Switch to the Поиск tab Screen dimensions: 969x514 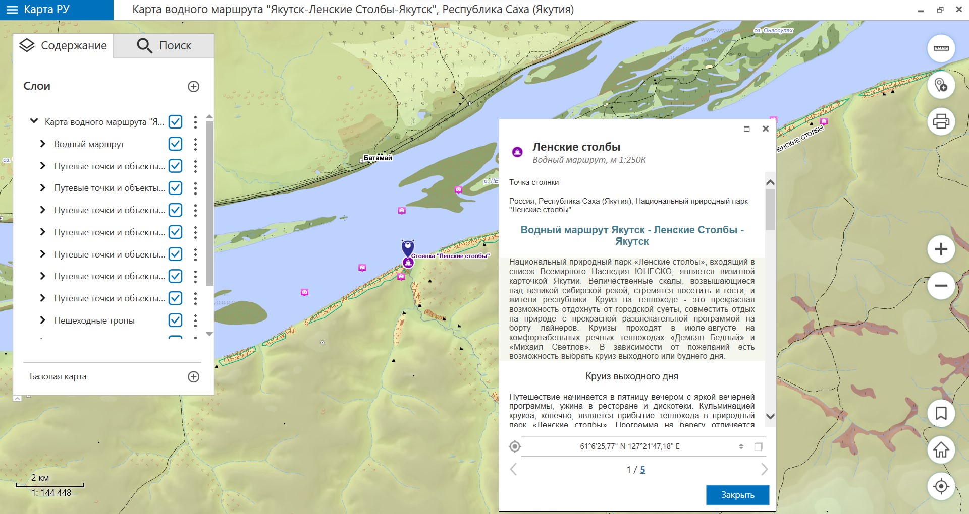pyautogui.click(x=164, y=46)
